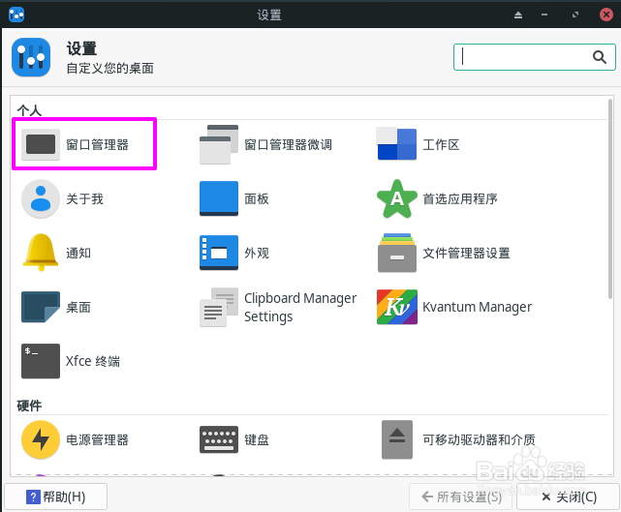Click the search input field

(534, 57)
